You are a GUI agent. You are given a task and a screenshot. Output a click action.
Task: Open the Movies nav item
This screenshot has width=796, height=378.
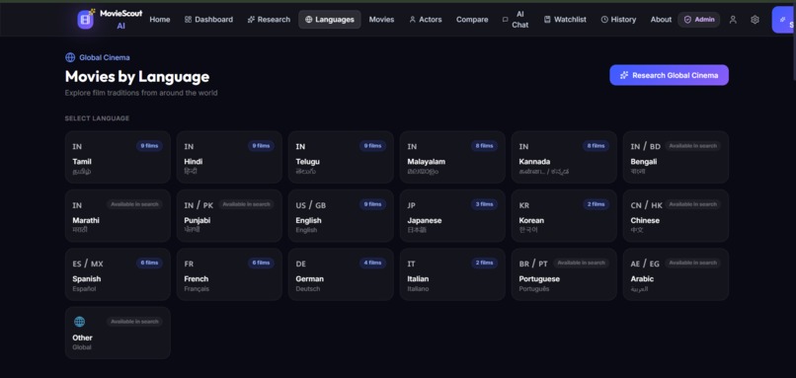[x=381, y=20]
